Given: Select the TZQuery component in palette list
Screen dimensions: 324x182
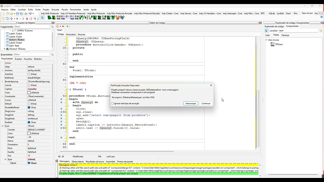Looking at the screenshot, I should click(277, 44).
